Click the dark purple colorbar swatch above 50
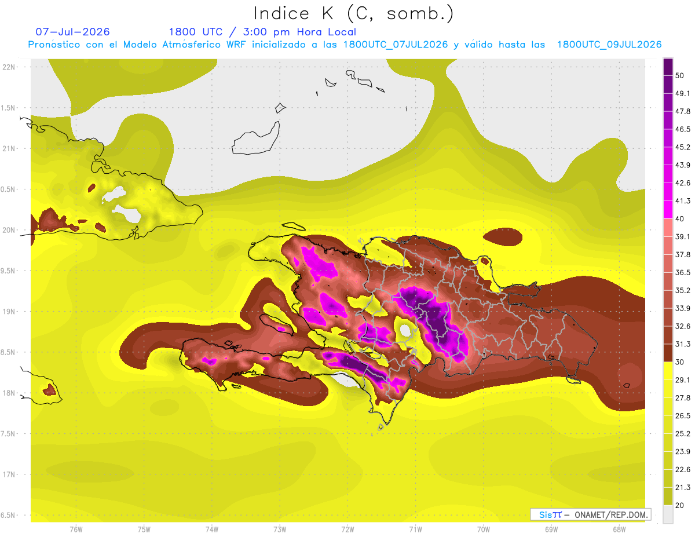The image size is (695, 537). click(668, 67)
